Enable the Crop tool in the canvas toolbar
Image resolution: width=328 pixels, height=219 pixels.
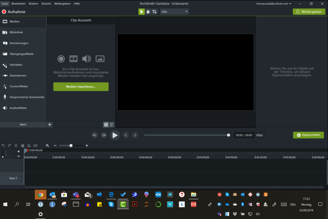pyautogui.click(x=154, y=12)
